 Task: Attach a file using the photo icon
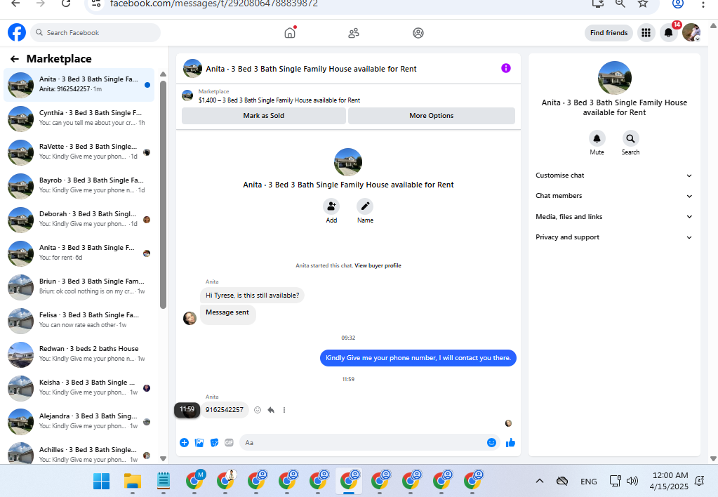pyautogui.click(x=199, y=442)
